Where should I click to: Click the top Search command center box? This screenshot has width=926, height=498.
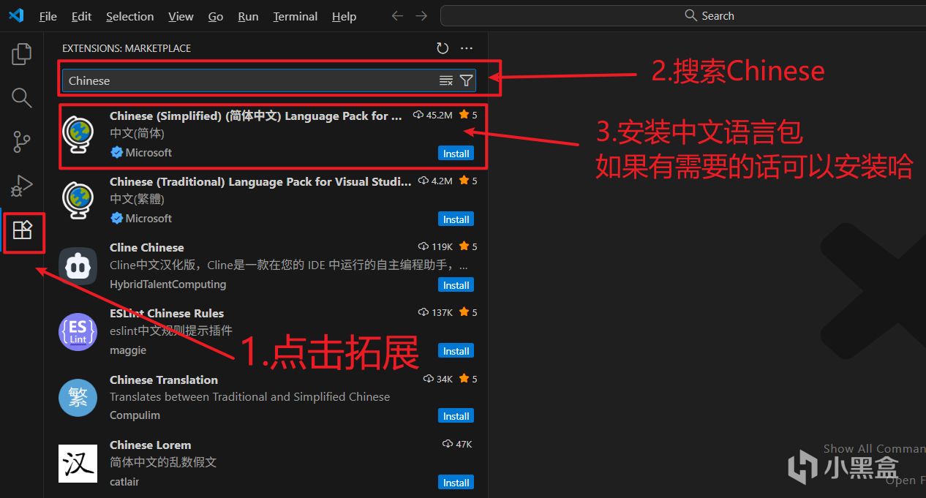(x=683, y=15)
